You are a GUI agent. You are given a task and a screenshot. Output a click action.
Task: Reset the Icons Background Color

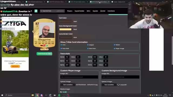(75, 29)
